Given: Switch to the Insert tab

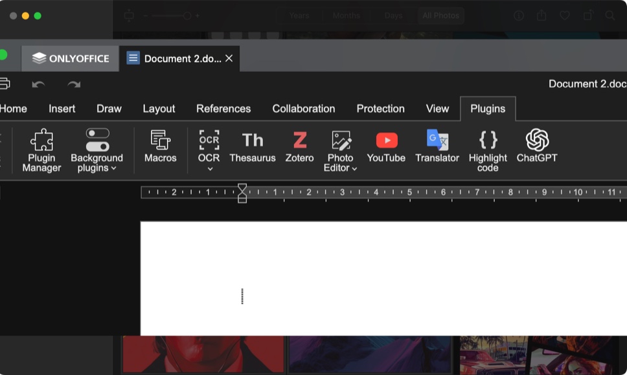Looking at the screenshot, I should tap(62, 109).
